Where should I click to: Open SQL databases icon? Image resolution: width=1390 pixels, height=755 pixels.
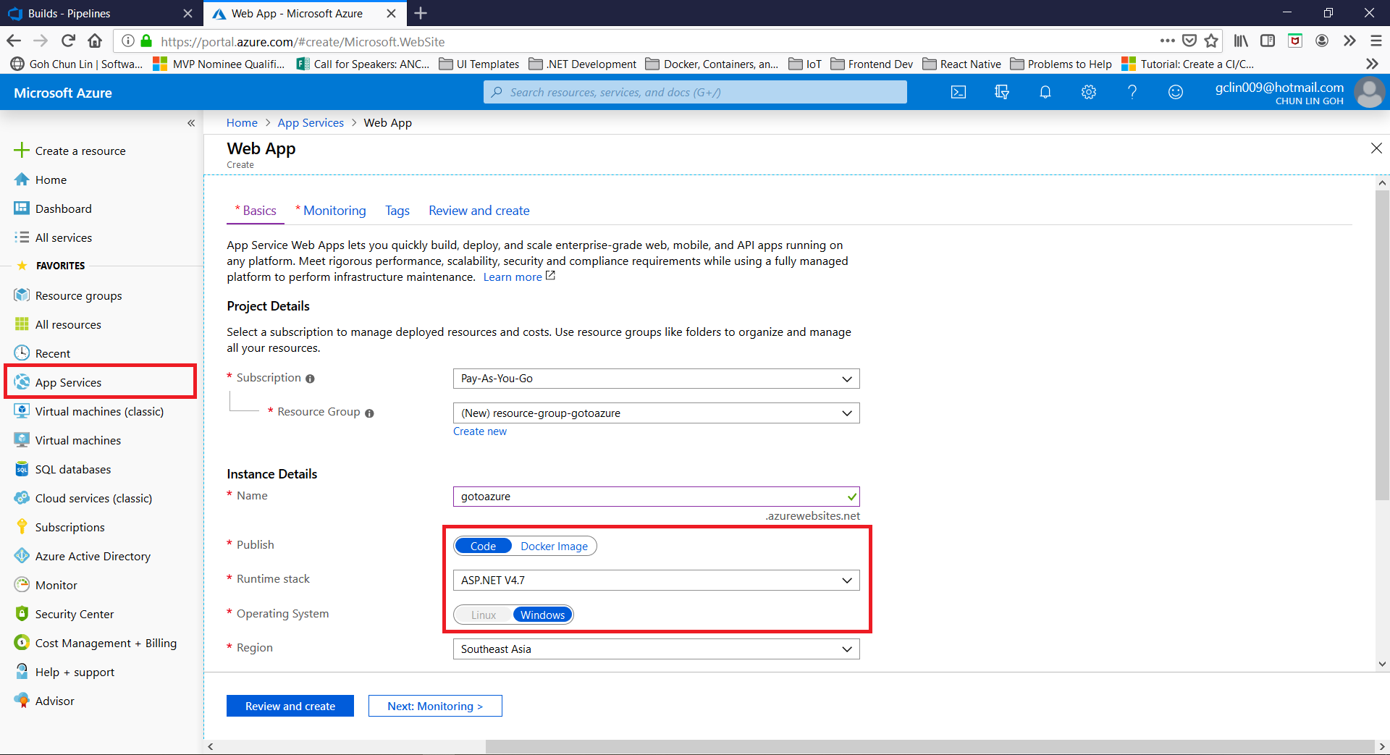22,469
